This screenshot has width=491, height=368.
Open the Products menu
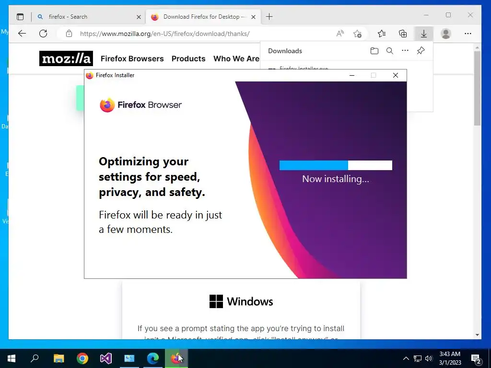(x=188, y=58)
